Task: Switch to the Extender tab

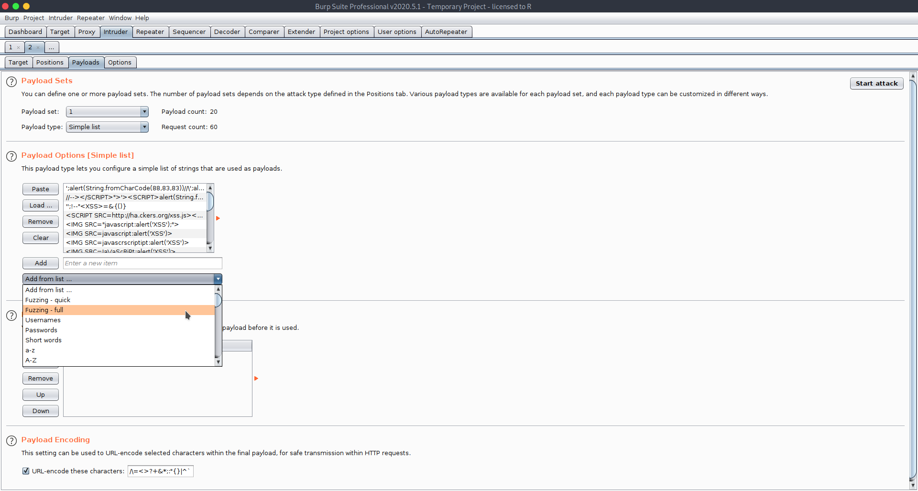Action: coord(301,32)
